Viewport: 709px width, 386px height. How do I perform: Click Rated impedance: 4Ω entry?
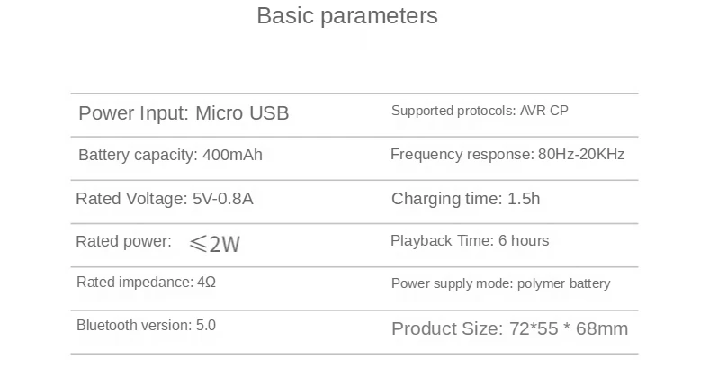(x=146, y=282)
